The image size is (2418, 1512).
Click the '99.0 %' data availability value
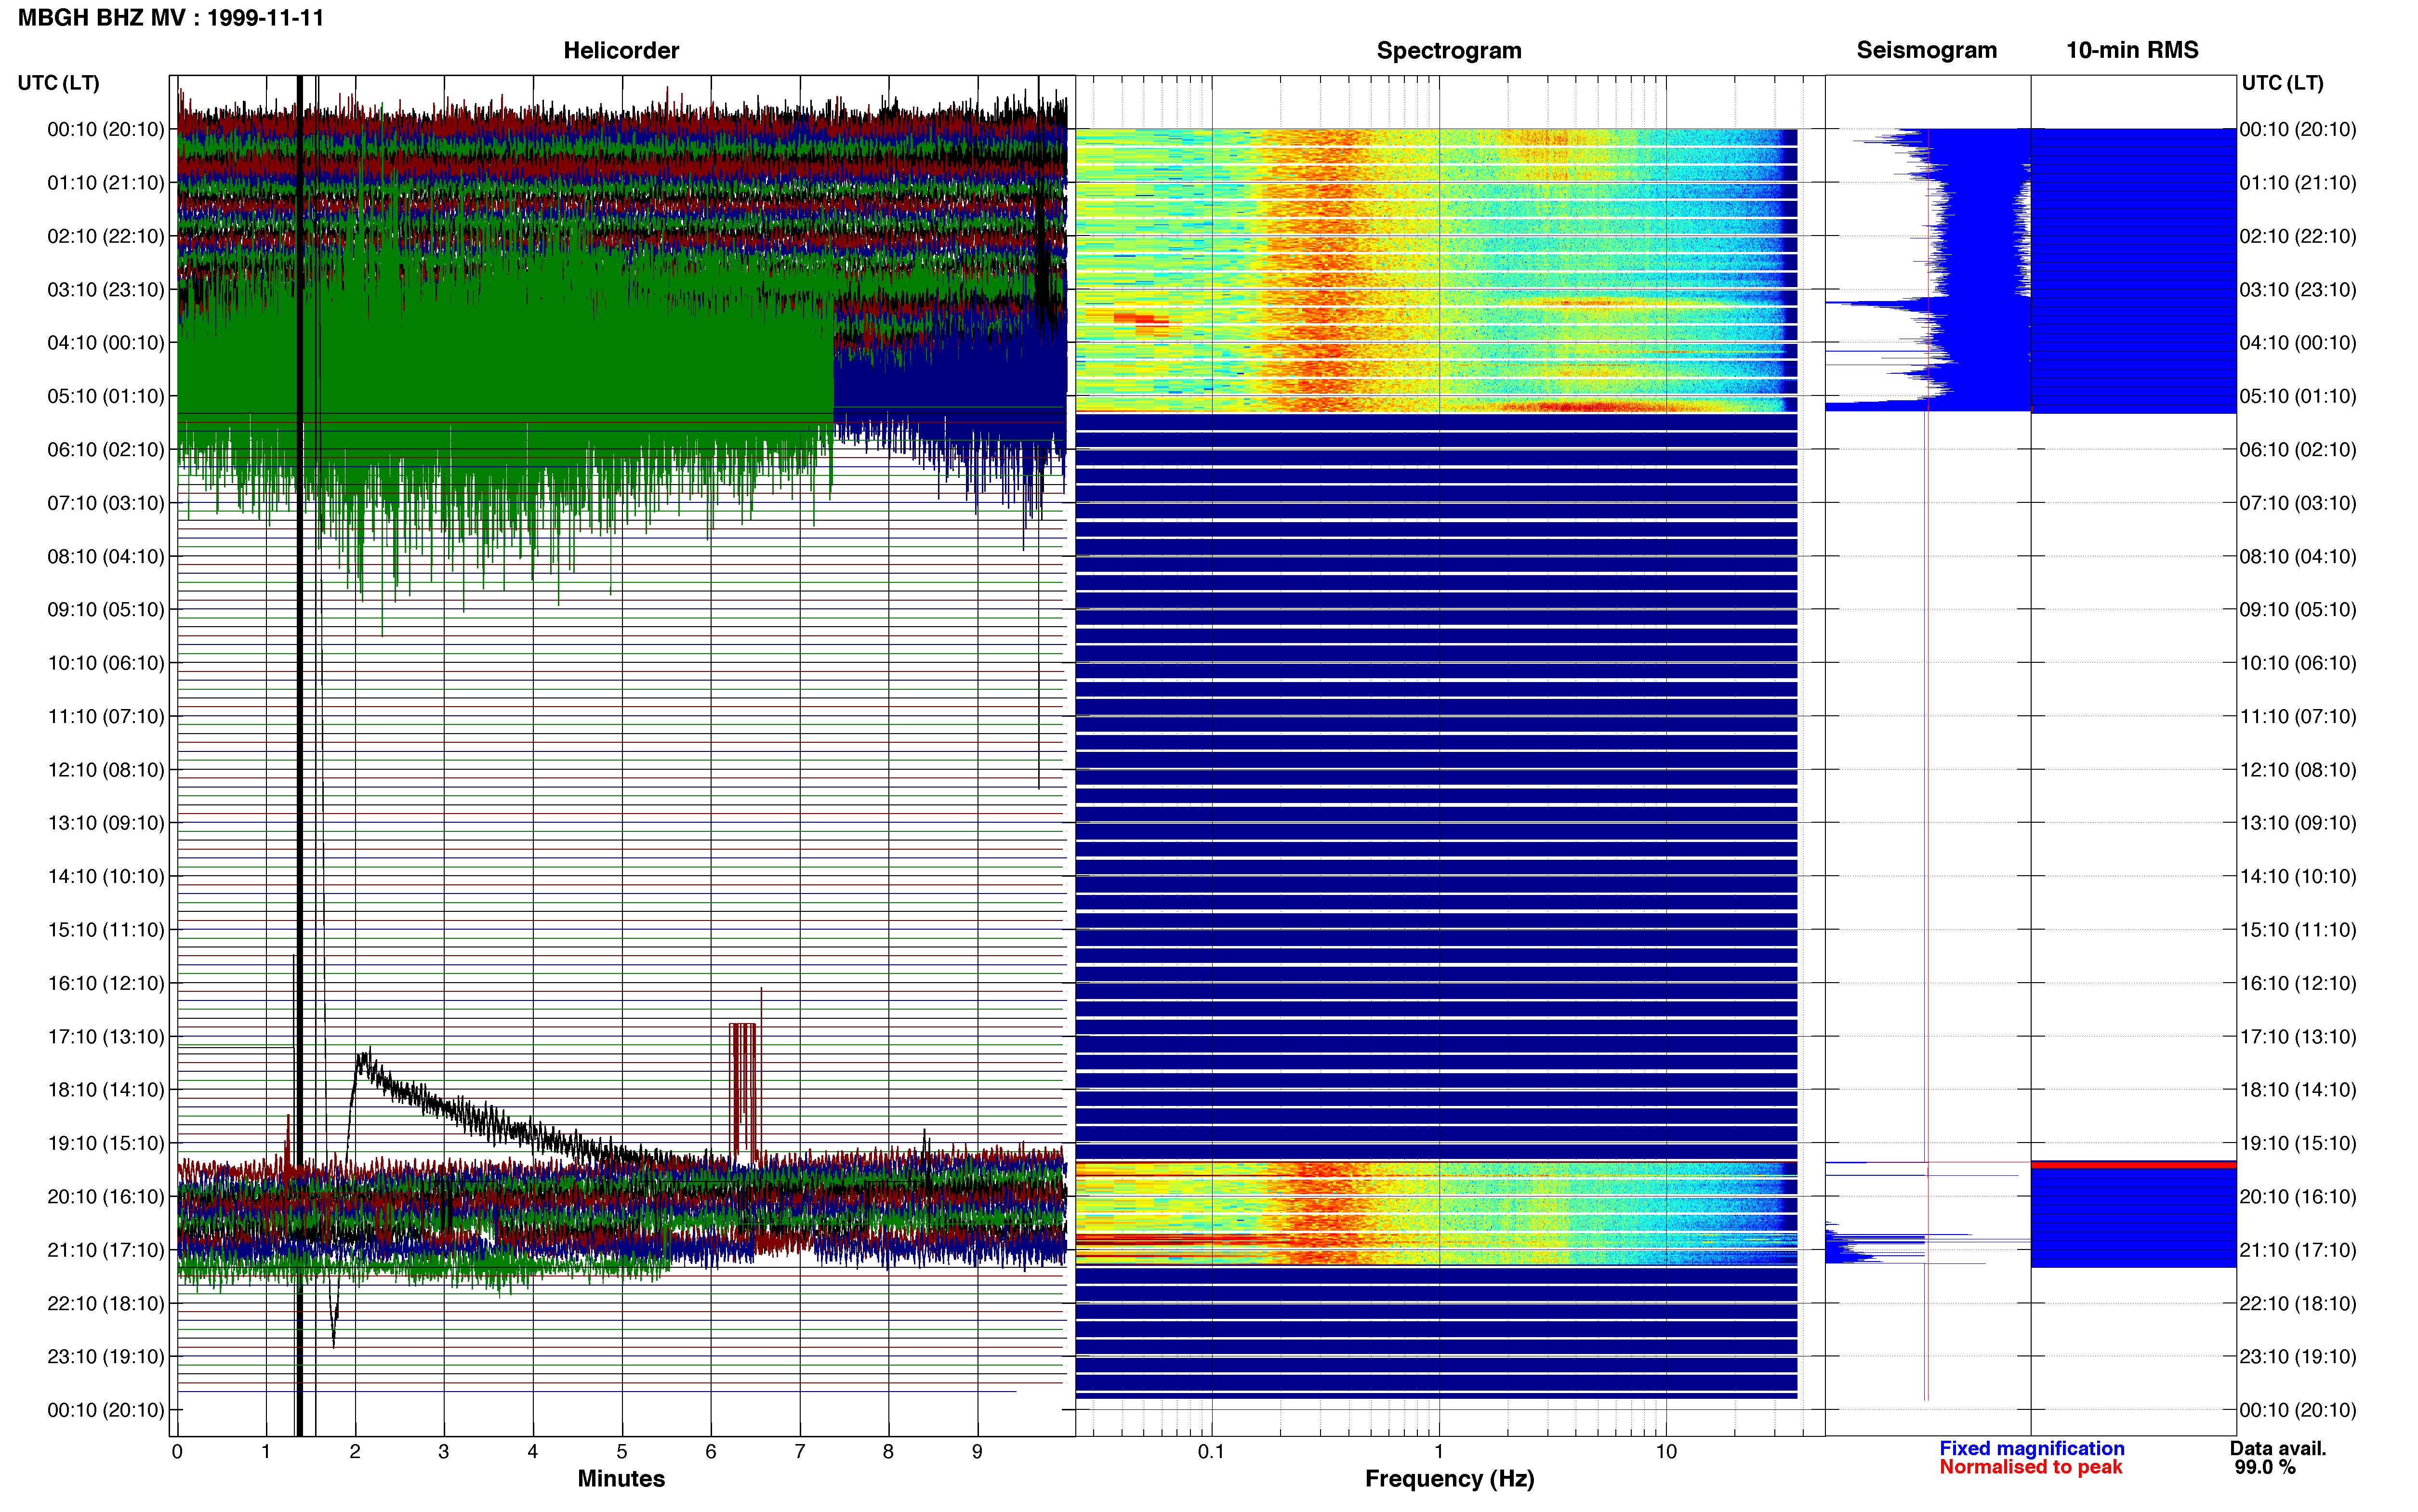tap(2265, 1467)
